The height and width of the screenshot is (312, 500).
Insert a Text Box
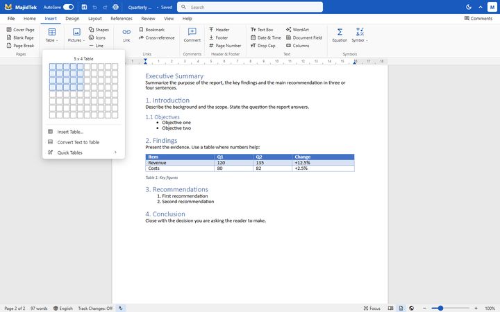pos(262,30)
